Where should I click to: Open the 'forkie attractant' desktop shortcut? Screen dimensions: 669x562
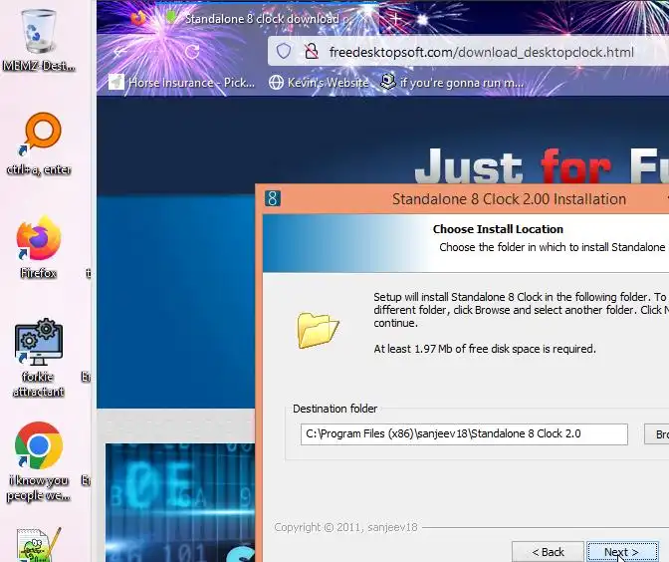(39, 358)
